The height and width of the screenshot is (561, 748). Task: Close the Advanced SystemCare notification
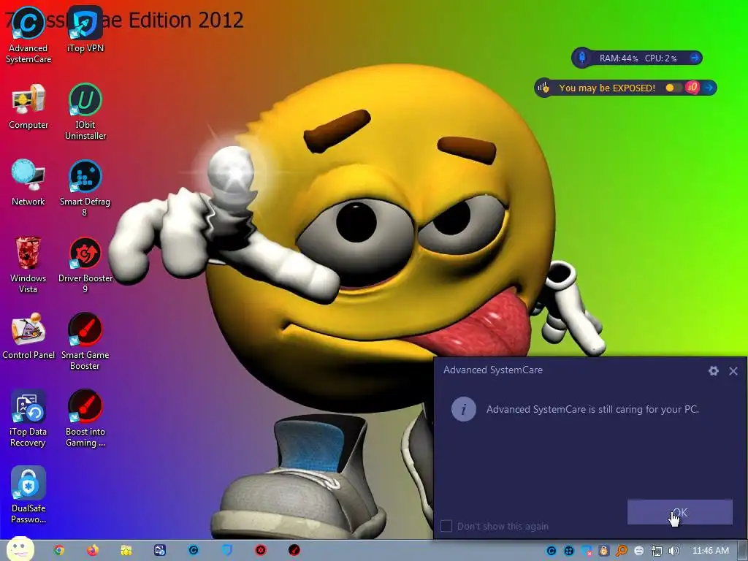coord(733,370)
